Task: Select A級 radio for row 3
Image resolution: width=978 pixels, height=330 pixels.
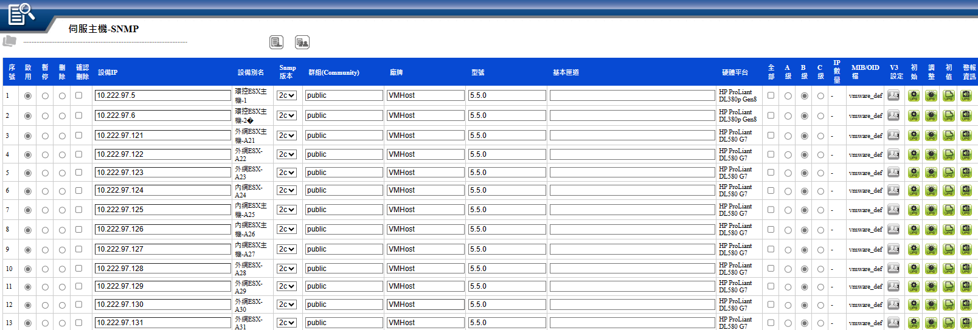Action: coord(788,136)
